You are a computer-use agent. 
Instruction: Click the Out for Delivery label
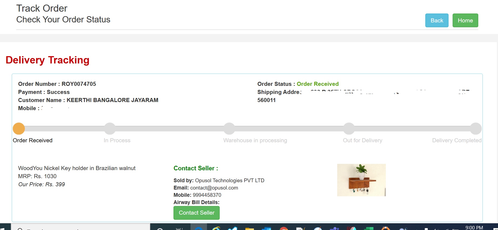(x=363, y=140)
